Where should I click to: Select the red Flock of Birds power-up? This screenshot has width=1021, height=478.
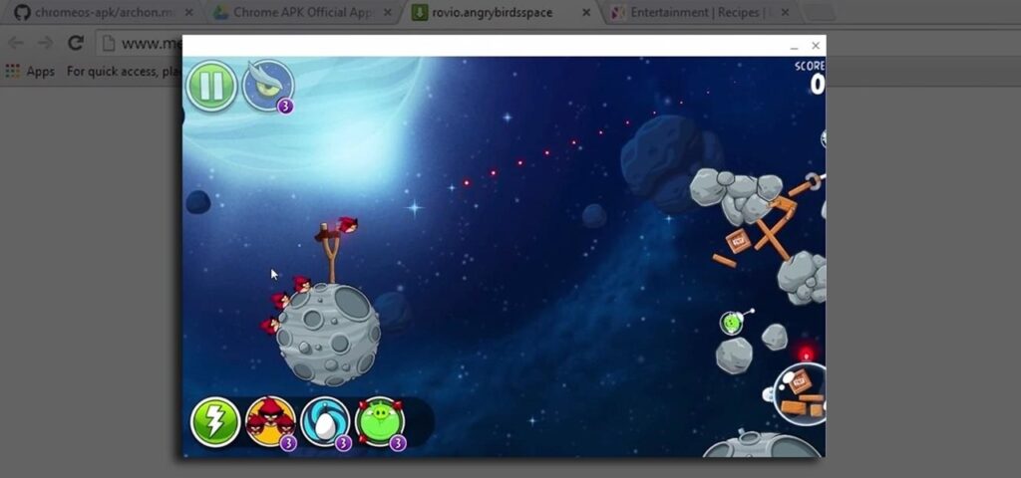(270, 421)
